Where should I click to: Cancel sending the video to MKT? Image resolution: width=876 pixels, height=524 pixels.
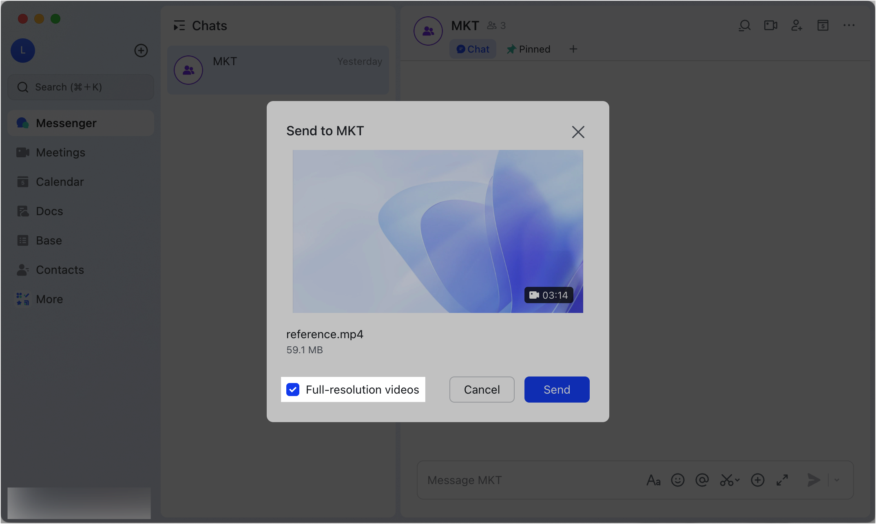482,390
